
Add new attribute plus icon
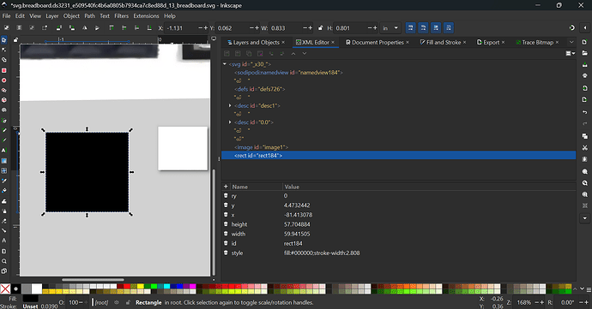point(226,187)
